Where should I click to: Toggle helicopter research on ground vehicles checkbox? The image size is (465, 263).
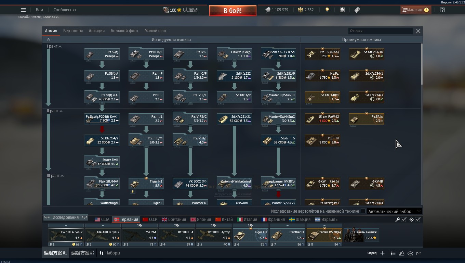363,211
